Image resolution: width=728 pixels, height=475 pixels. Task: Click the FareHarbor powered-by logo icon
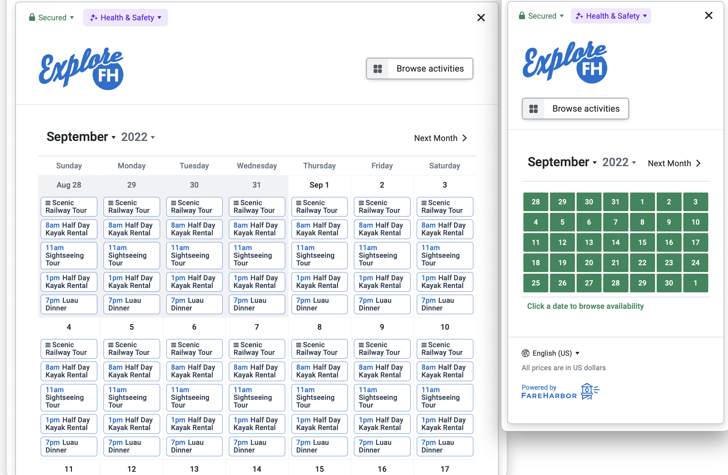589,392
